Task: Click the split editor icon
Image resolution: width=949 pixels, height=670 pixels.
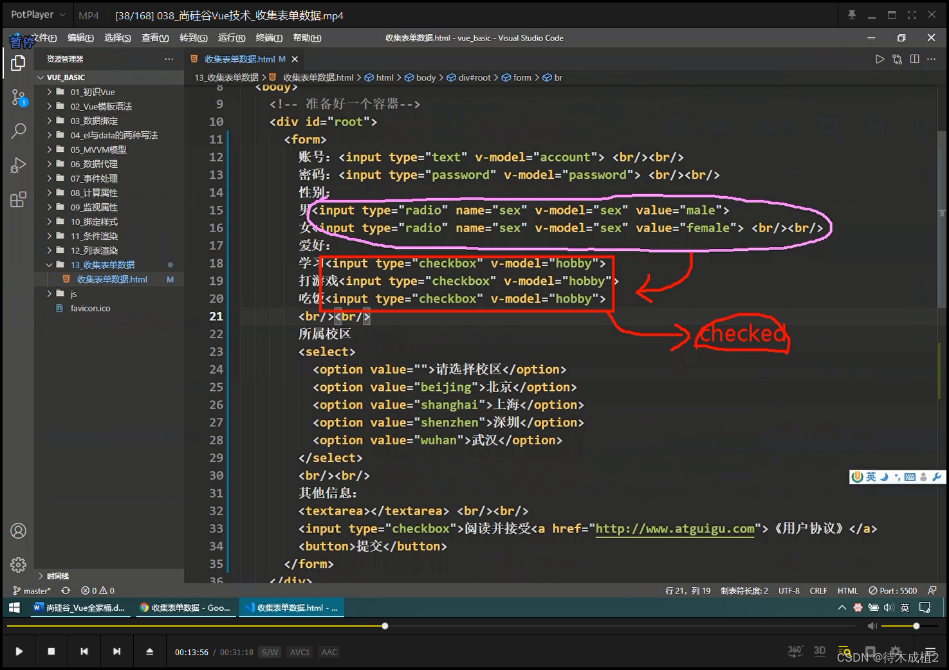Action: coord(914,59)
